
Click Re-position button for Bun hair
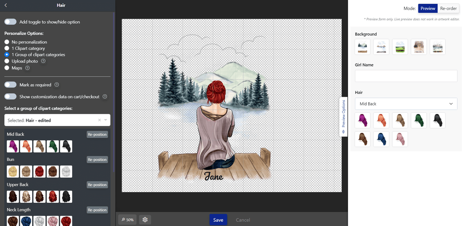coord(97,160)
